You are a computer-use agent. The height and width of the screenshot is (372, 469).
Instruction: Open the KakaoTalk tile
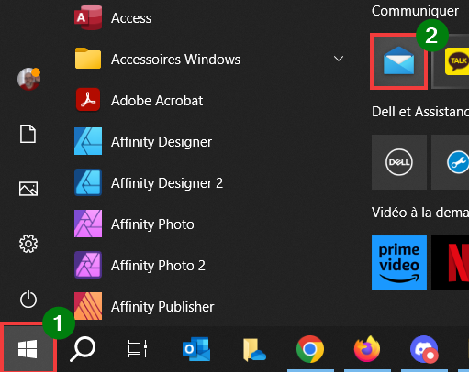point(451,61)
